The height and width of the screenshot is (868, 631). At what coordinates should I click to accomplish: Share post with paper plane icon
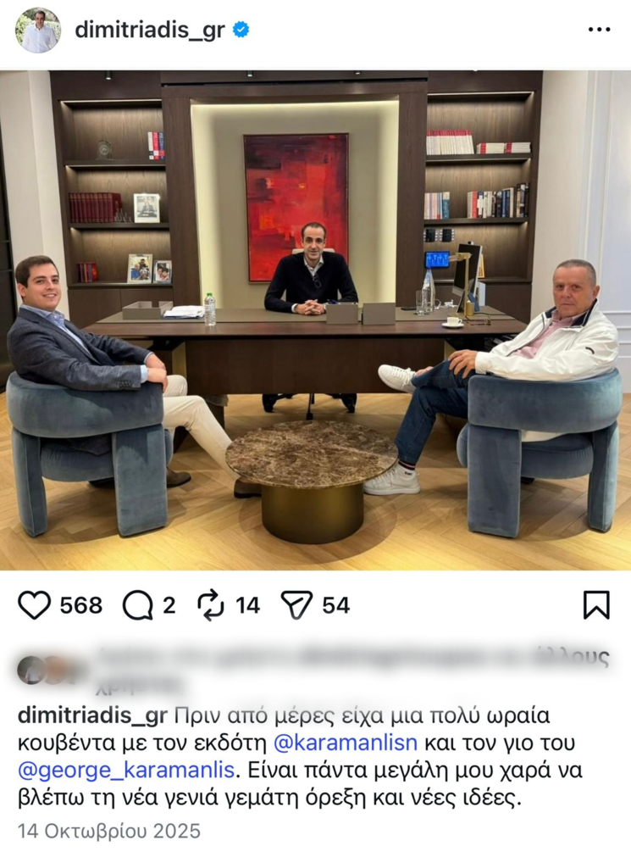click(297, 604)
